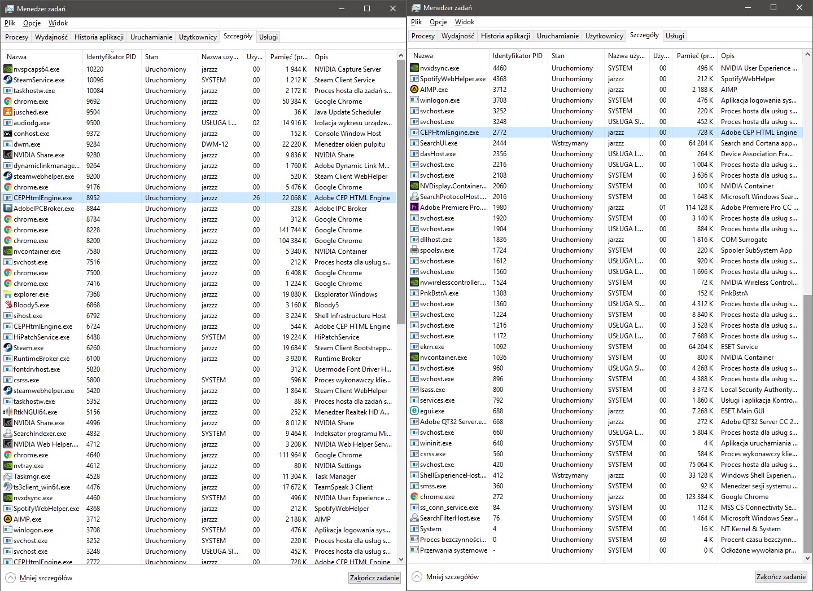Select RuntimeBroker.exe row
The image size is (813, 591).
tap(199, 359)
